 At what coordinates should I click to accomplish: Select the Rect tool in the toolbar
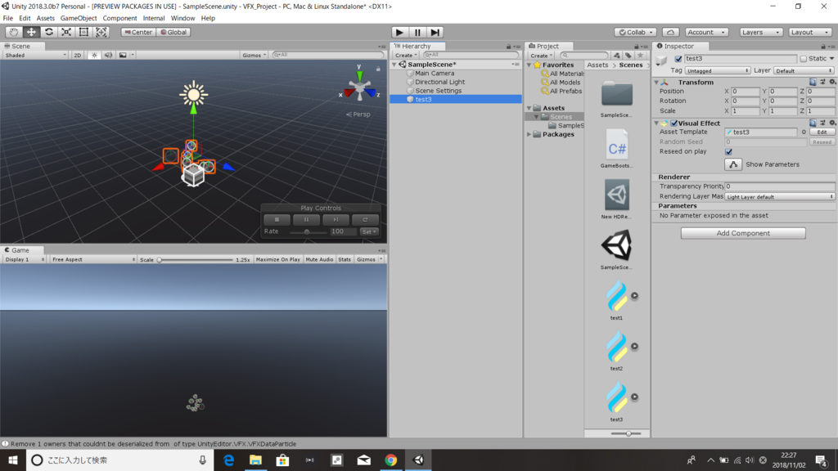pyautogui.click(x=84, y=32)
